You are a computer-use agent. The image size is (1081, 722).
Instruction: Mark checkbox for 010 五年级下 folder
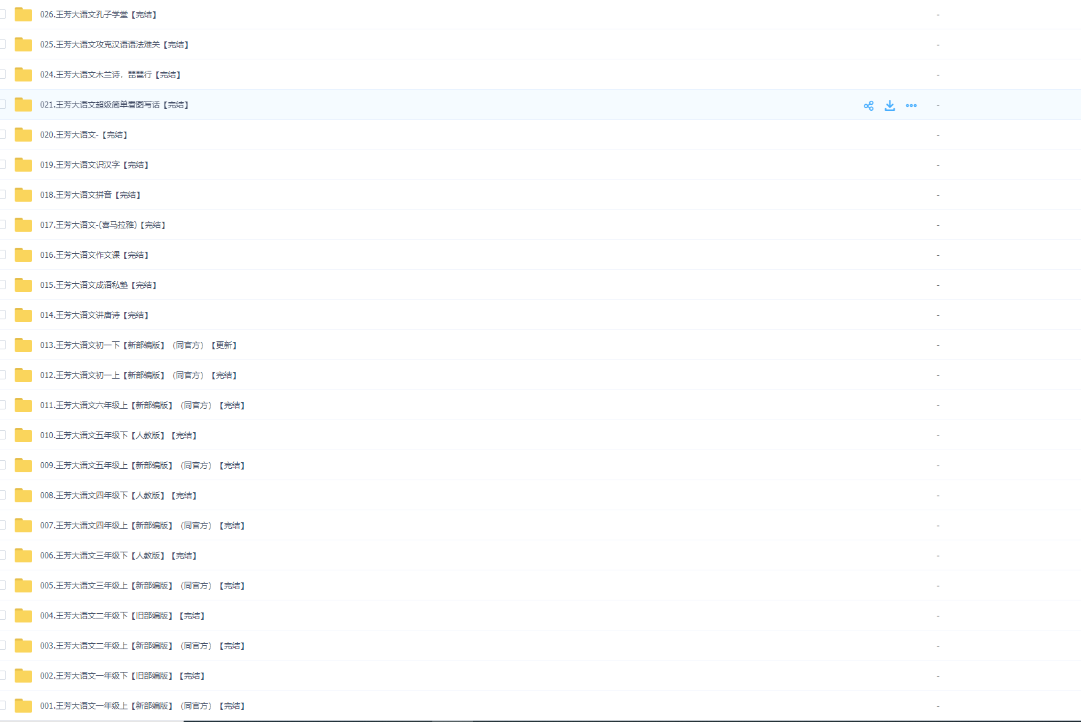point(2,435)
